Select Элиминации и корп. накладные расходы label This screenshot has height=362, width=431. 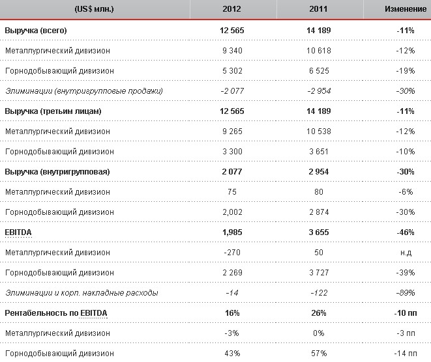point(81,293)
